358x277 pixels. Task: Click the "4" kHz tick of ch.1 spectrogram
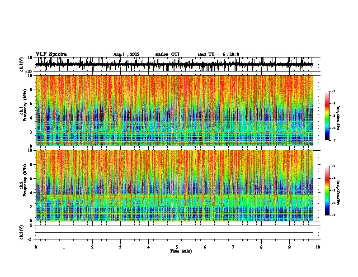[32, 118]
